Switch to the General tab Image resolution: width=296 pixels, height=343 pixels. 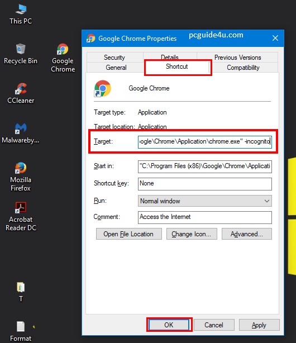pyautogui.click(x=116, y=68)
